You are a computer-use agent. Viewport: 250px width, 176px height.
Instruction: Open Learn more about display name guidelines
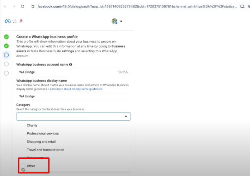pos(75,89)
